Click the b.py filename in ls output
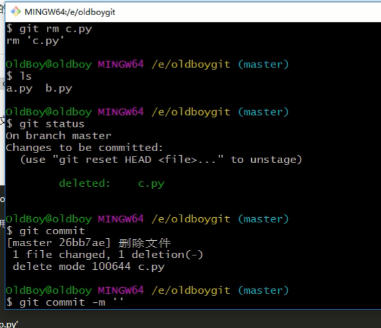The width and height of the screenshot is (381, 328). pos(59,88)
